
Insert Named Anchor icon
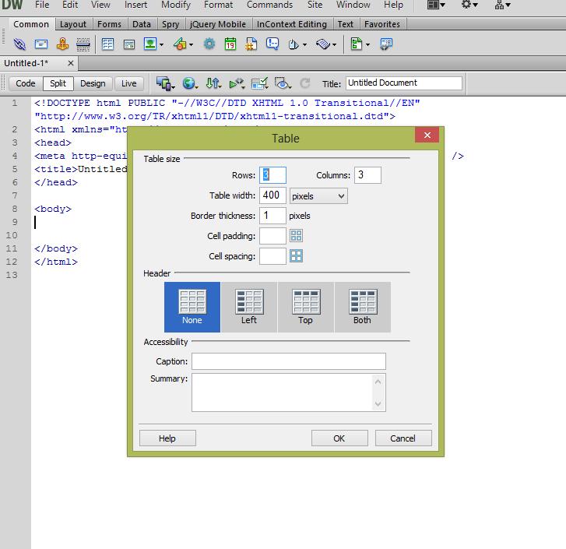(x=62, y=44)
